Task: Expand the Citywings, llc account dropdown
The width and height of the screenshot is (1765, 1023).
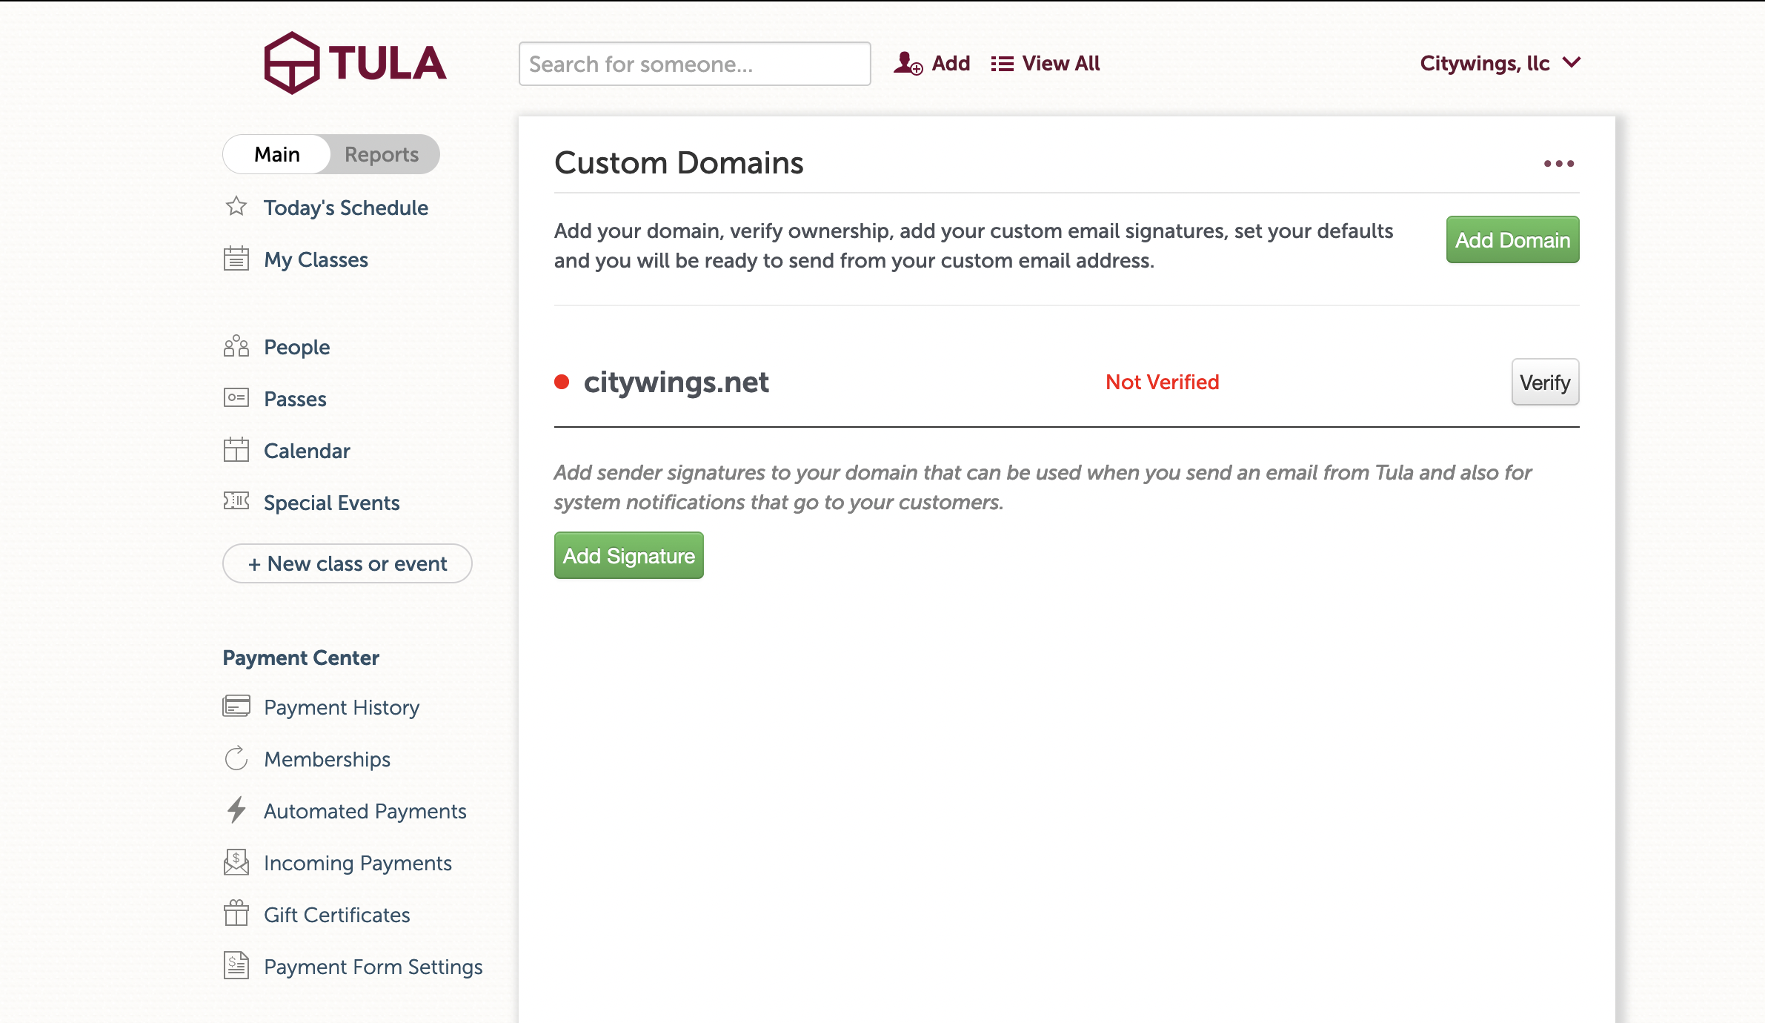Action: (1500, 64)
